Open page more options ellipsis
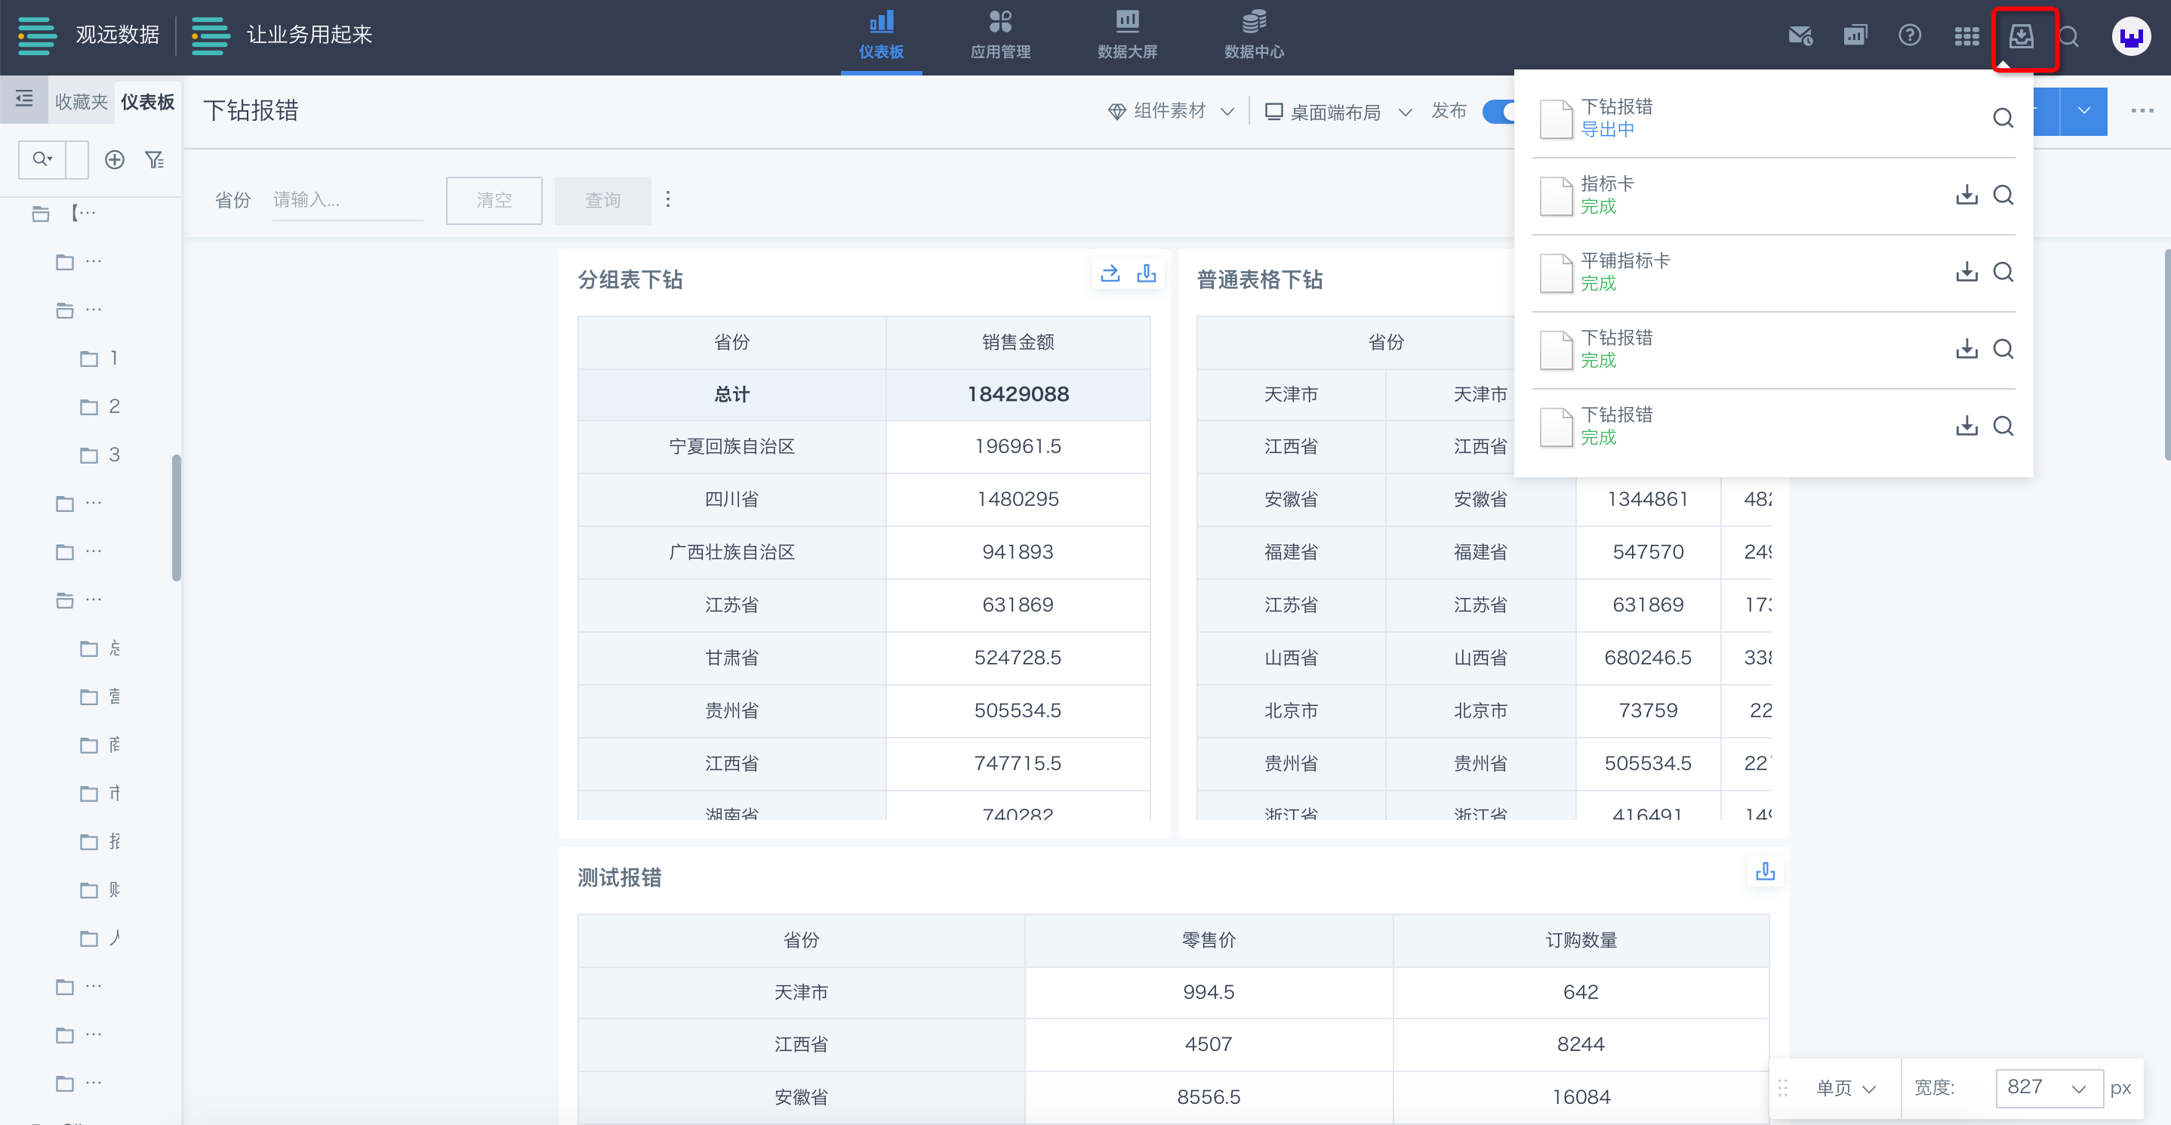This screenshot has width=2171, height=1125. (x=2142, y=110)
